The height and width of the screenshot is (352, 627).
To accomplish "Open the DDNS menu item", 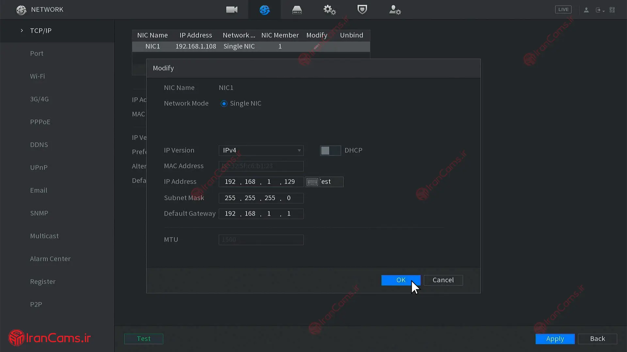I will point(39,145).
